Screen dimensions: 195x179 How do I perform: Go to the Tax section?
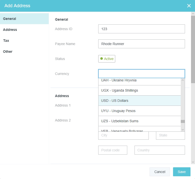(24, 41)
